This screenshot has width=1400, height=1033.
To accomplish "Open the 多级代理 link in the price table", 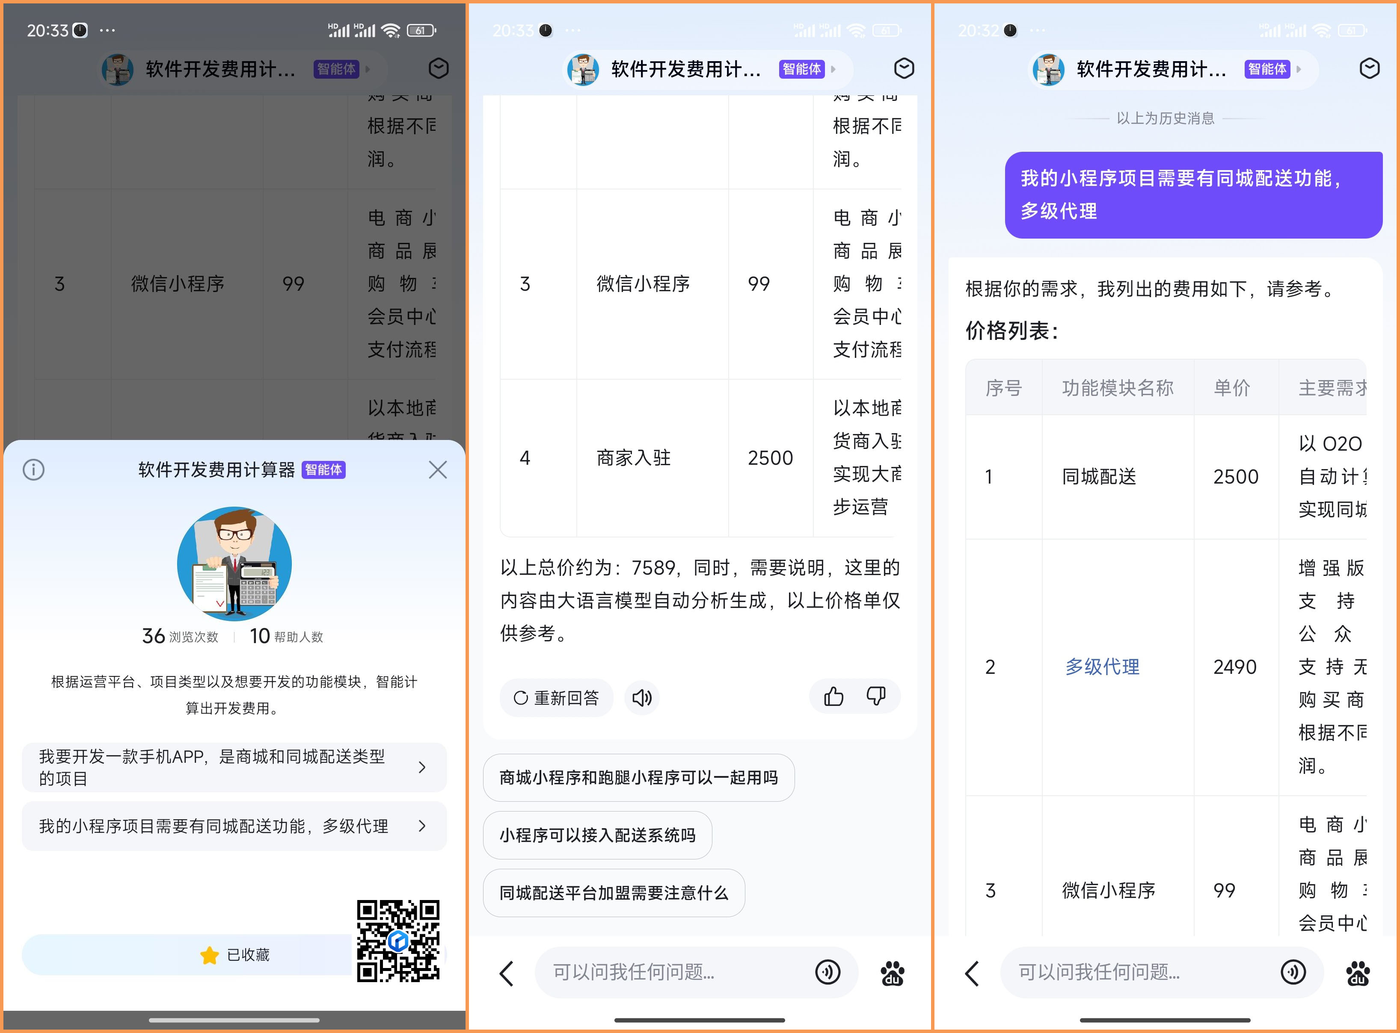I will (x=1102, y=667).
